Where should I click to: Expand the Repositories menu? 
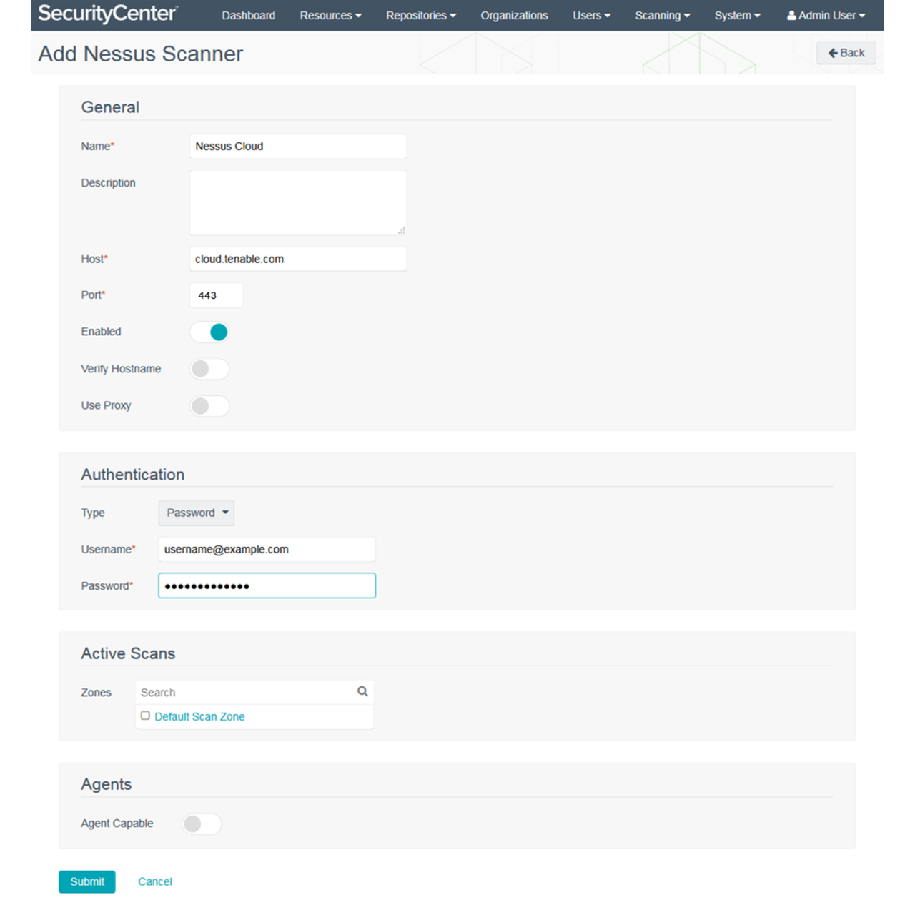point(420,15)
